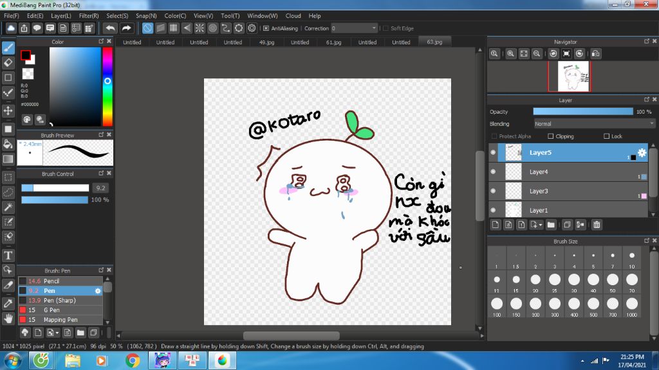
Task: Select the Lasso selection tool
Action: [8, 192]
